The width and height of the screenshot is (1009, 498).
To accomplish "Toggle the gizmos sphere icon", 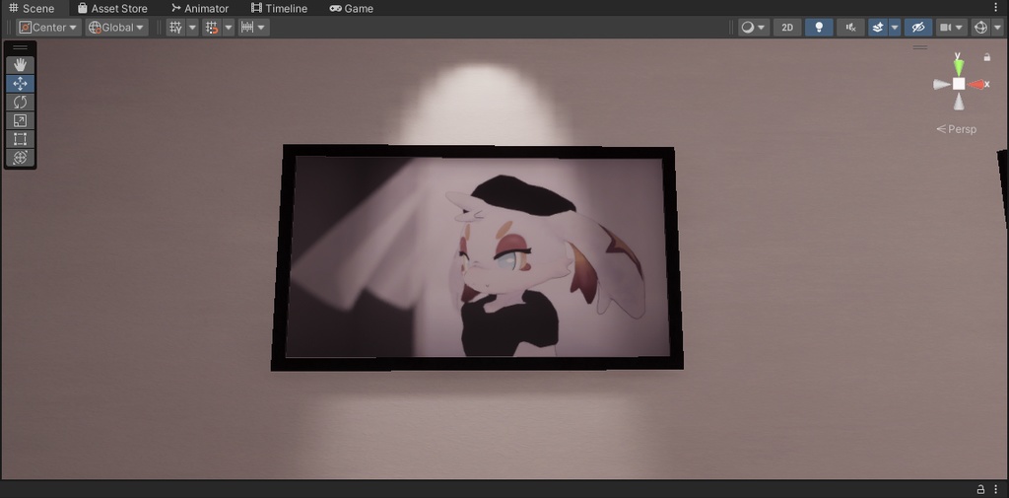I will (x=980, y=27).
